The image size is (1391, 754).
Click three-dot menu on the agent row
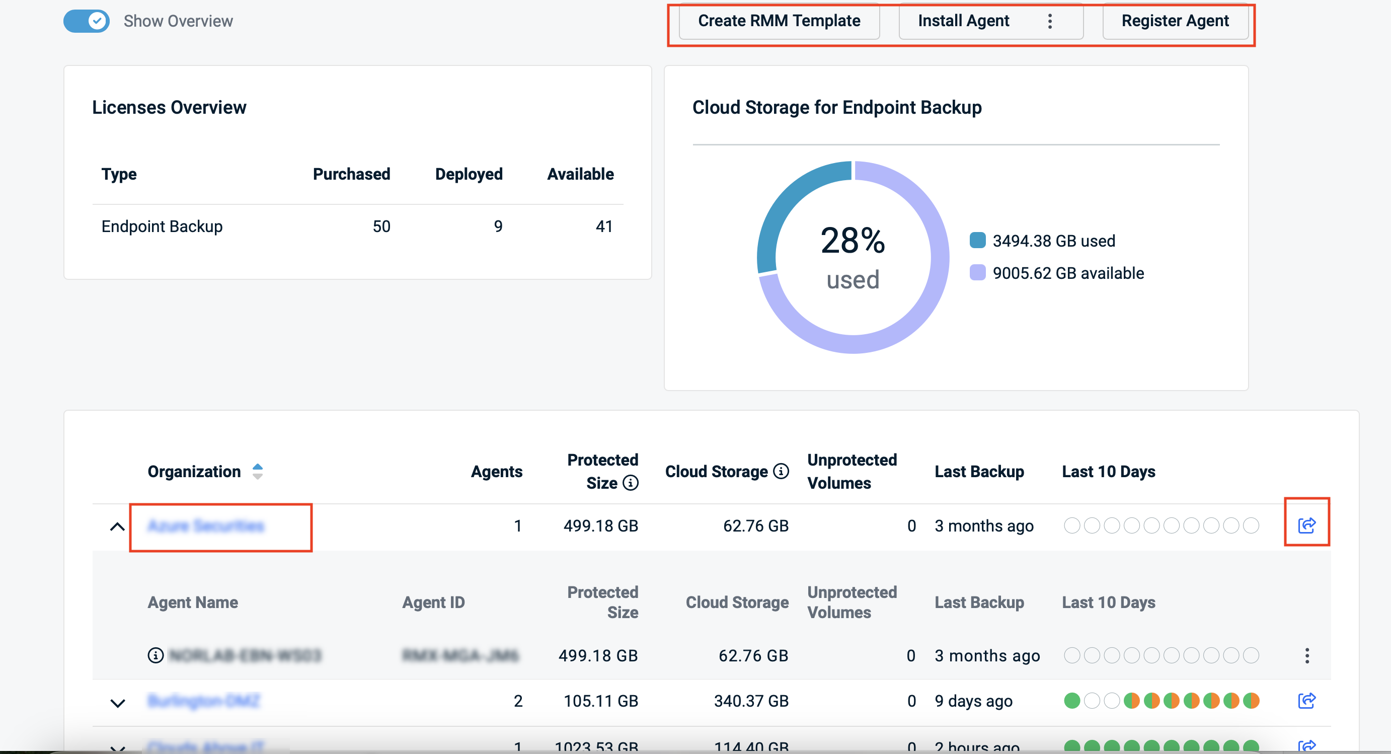(1307, 655)
